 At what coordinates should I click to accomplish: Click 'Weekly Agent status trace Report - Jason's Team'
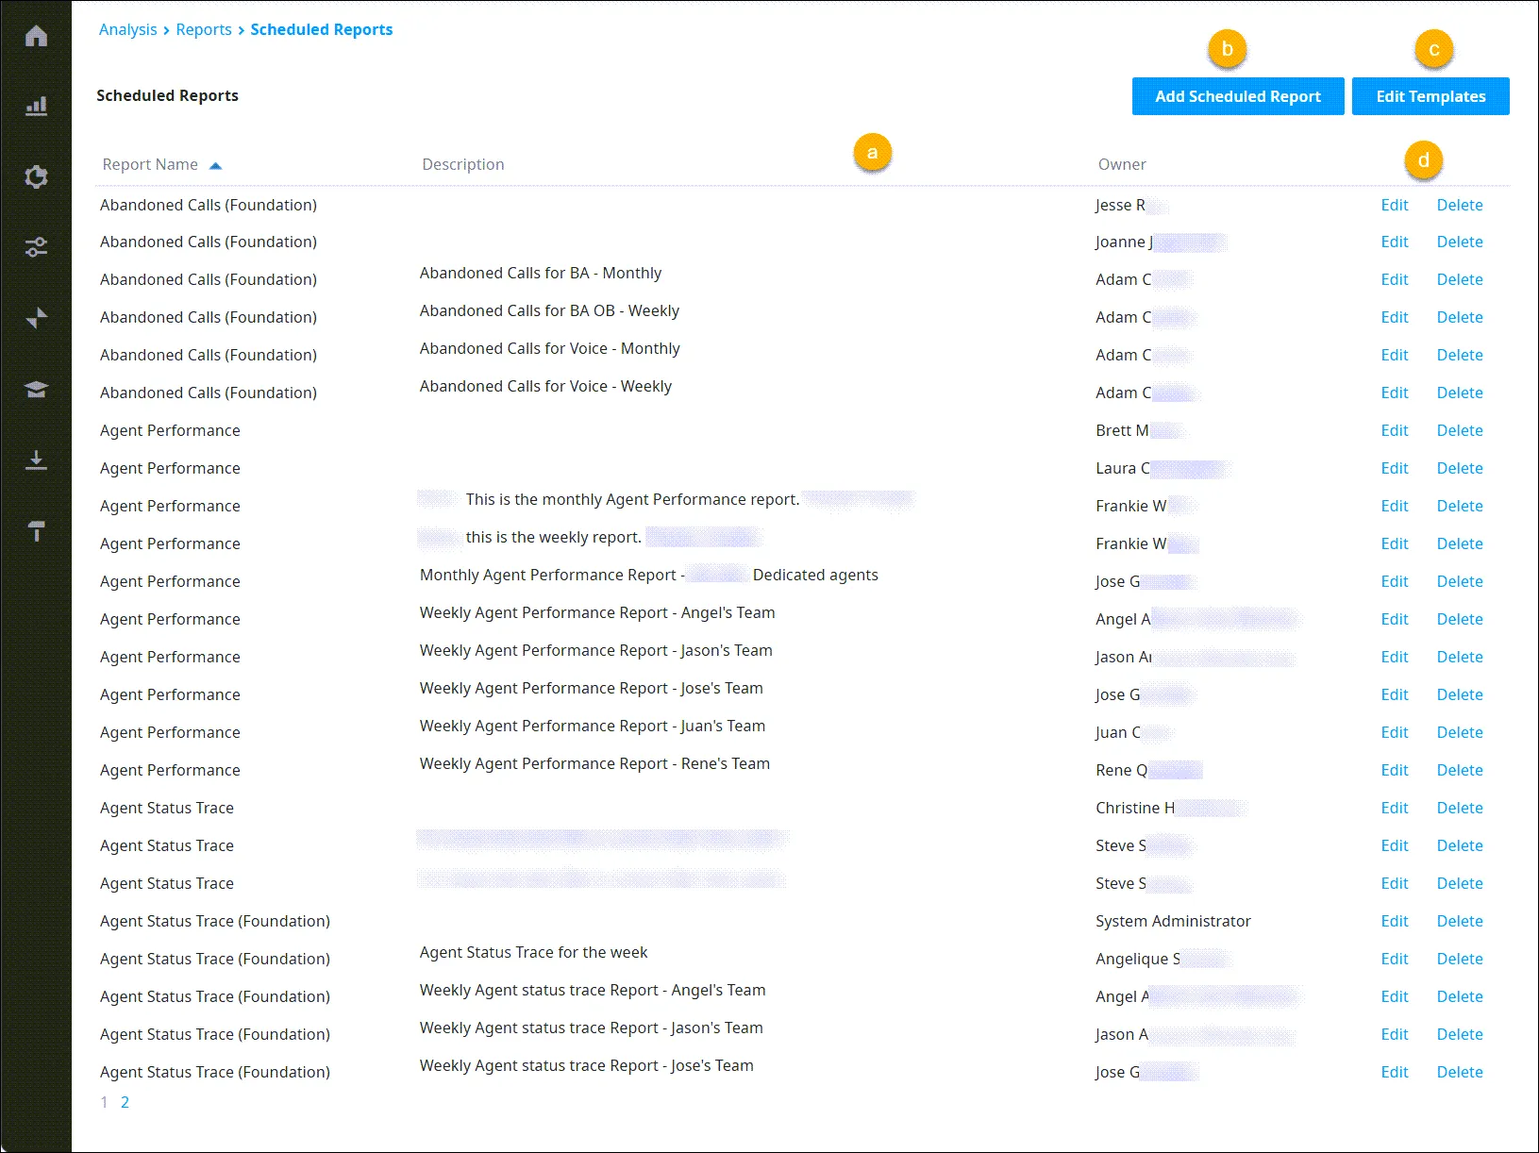[x=592, y=1028]
